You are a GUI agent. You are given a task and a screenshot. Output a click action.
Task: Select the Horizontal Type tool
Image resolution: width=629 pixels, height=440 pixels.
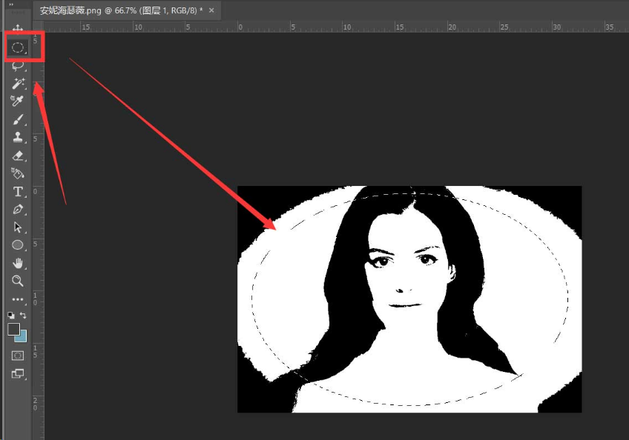18,192
